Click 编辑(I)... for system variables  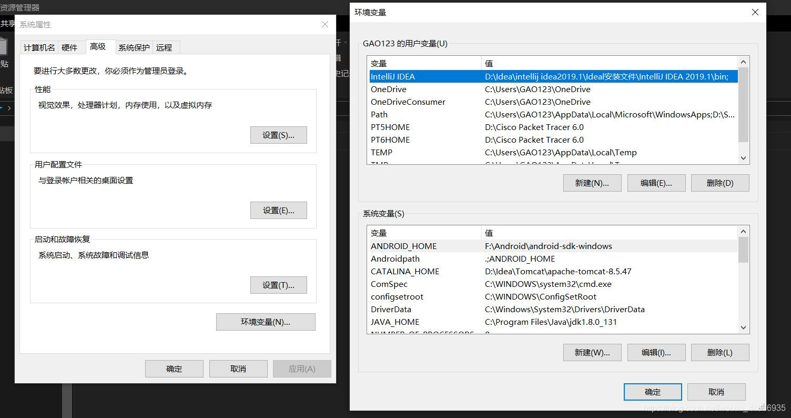point(656,352)
